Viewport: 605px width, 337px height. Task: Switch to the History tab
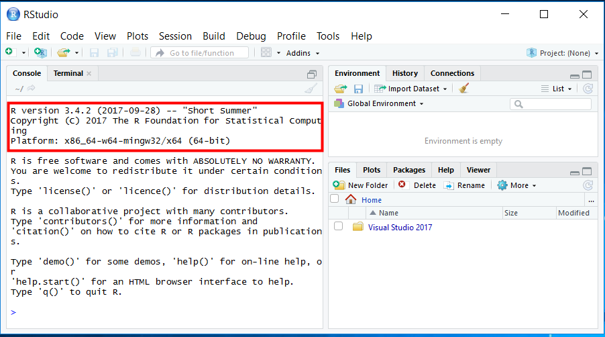coord(404,73)
